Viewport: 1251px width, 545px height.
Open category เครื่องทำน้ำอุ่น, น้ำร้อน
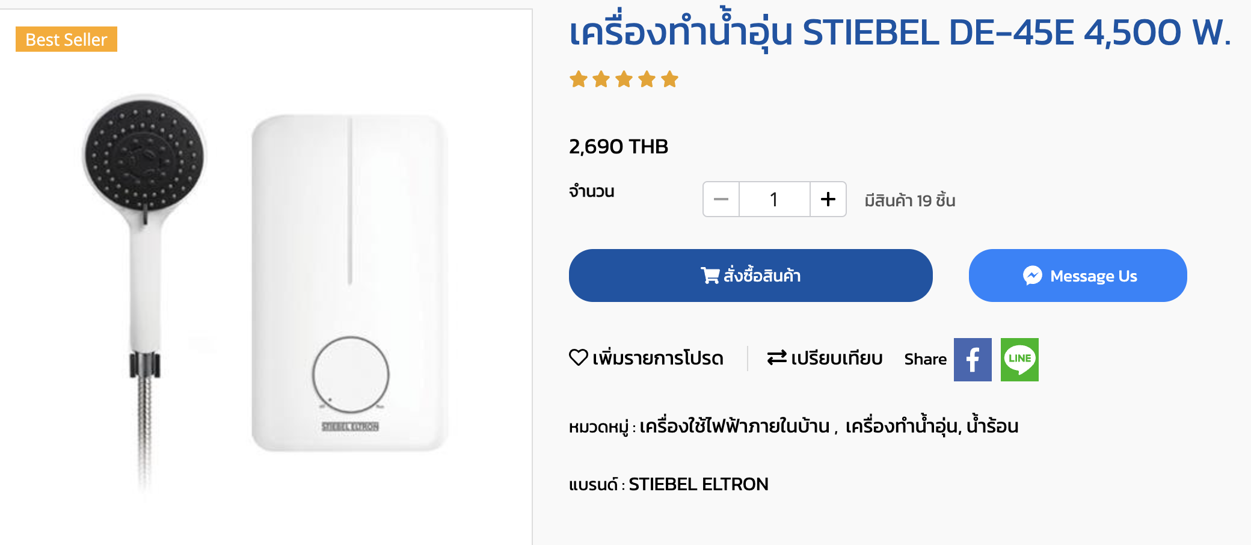[x=932, y=426]
